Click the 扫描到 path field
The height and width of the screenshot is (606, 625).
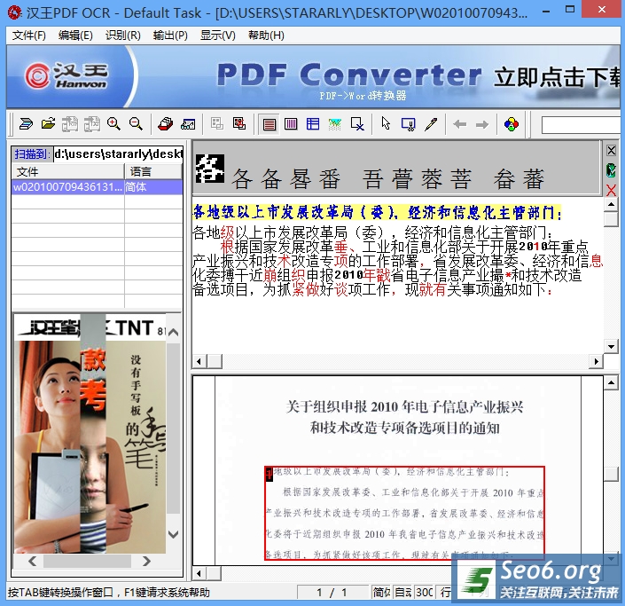coord(118,153)
